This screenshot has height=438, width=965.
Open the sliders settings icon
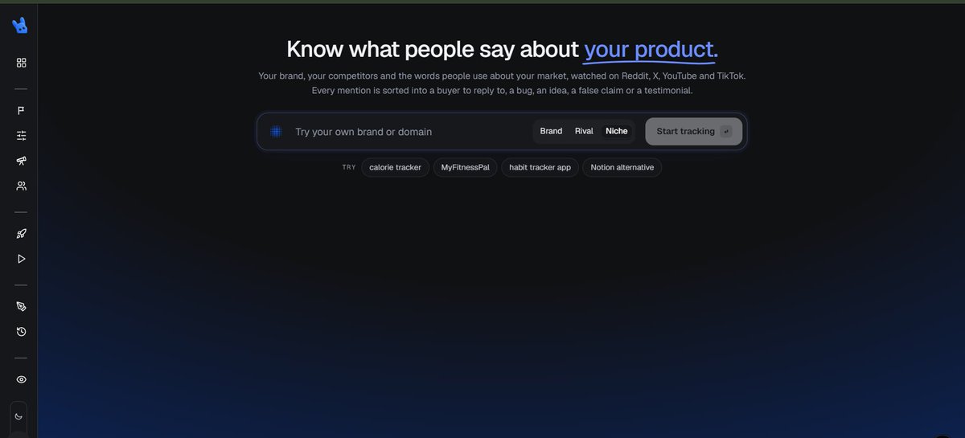(x=22, y=136)
